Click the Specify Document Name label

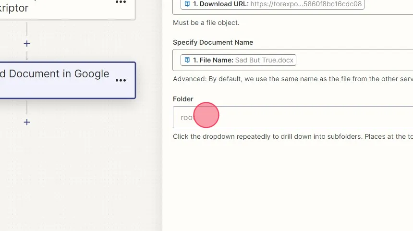(x=213, y=42)
